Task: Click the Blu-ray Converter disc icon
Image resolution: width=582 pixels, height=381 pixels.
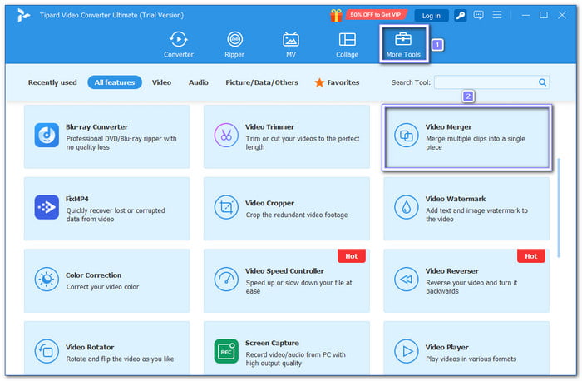Action: (x=47, y=135)
